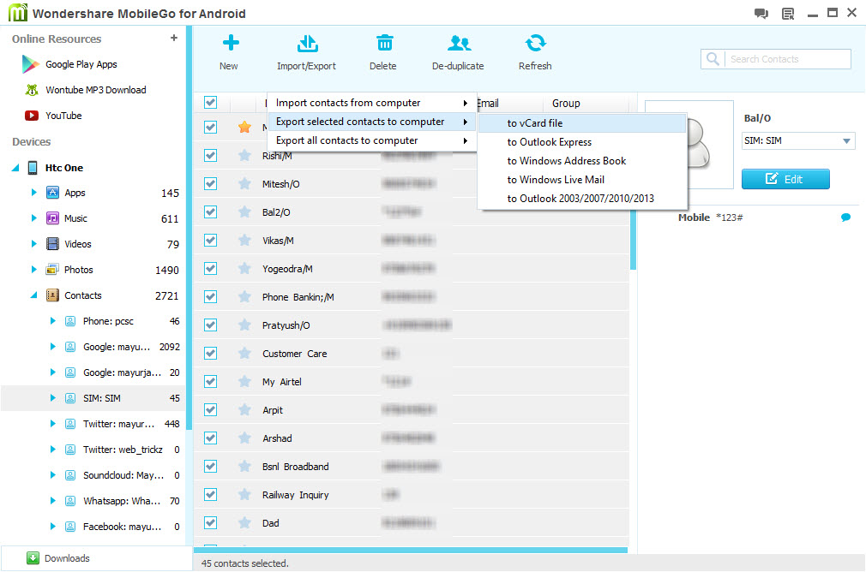Uncheck the Arshad contact checkbox
866x572 pixels.
pos(210,438)
